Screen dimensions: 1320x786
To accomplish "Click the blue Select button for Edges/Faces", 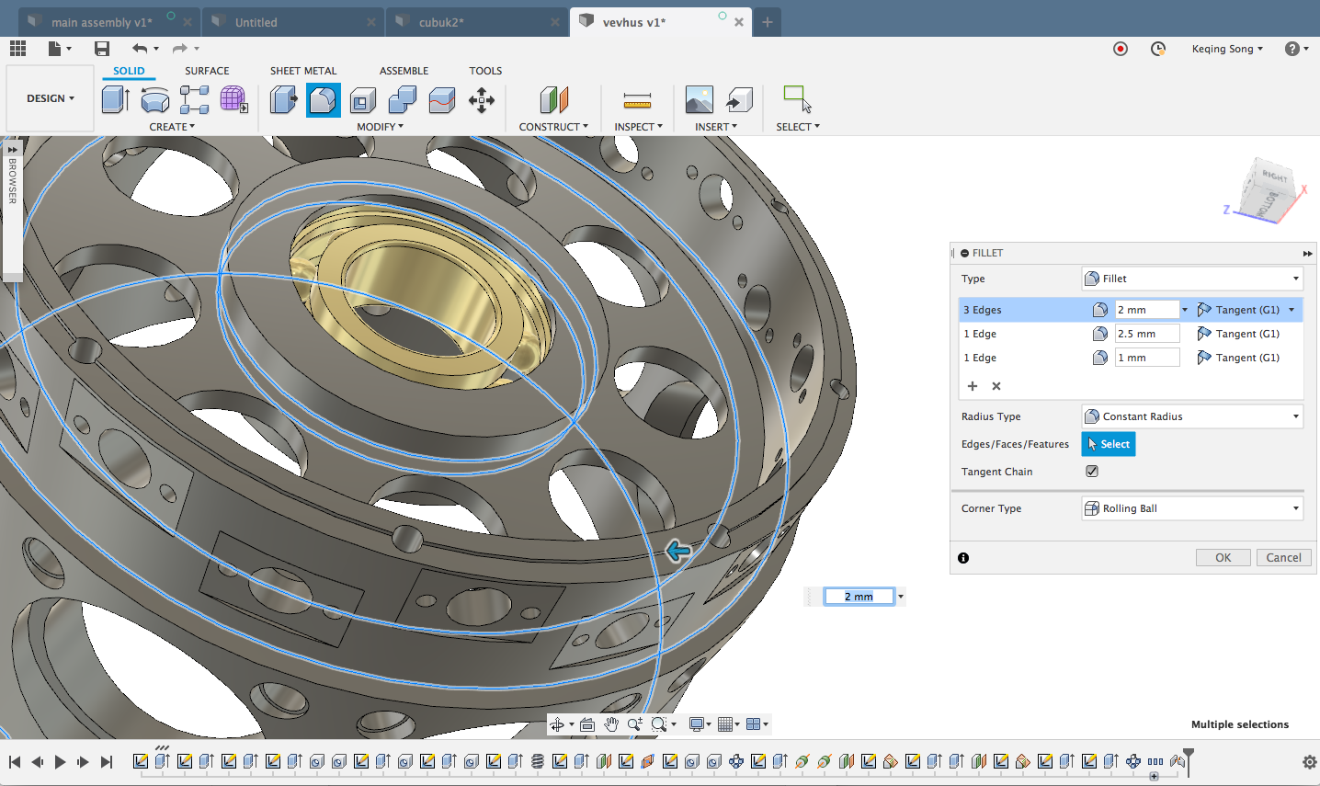I will [1108, 444].
